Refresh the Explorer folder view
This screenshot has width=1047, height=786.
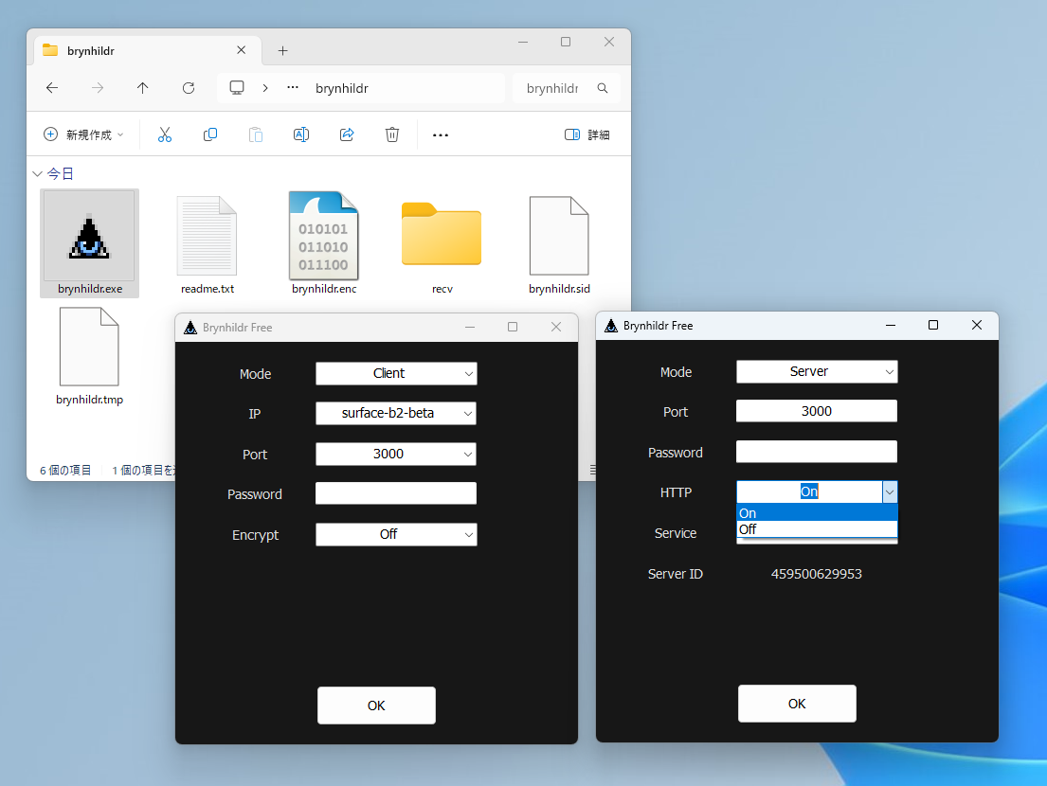[x=189, y=88]
